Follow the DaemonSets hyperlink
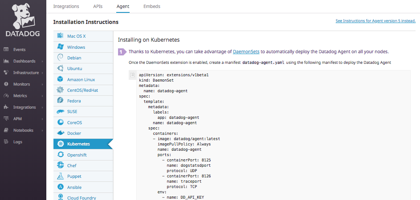420x200 pixels. click(x=246, y=51)
